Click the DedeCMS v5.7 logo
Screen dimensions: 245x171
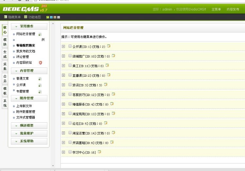(x=25, y=9)
